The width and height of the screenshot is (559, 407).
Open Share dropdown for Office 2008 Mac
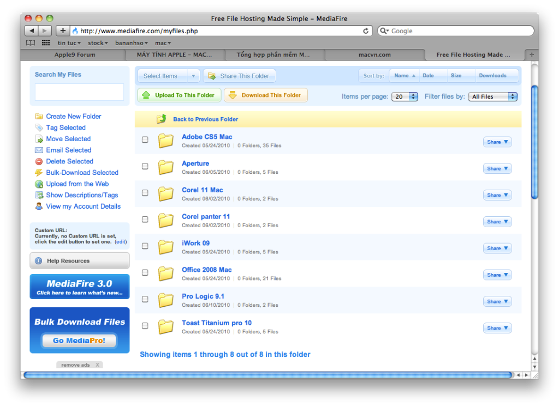[497, 275]
